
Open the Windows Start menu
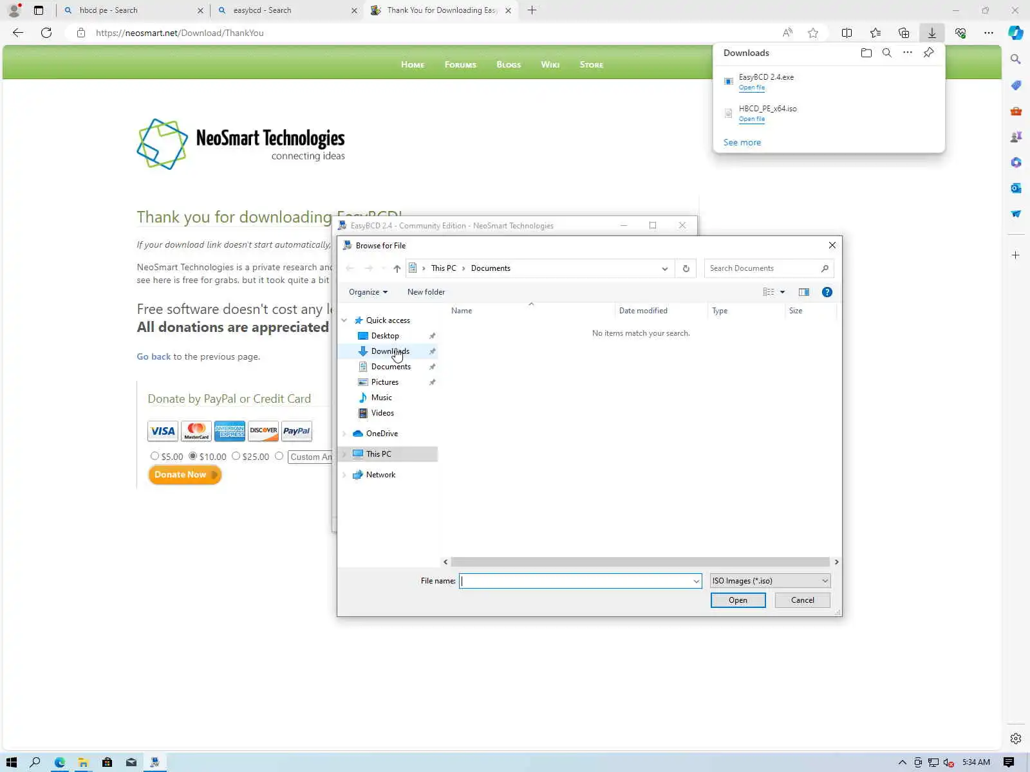pos(12,762)
